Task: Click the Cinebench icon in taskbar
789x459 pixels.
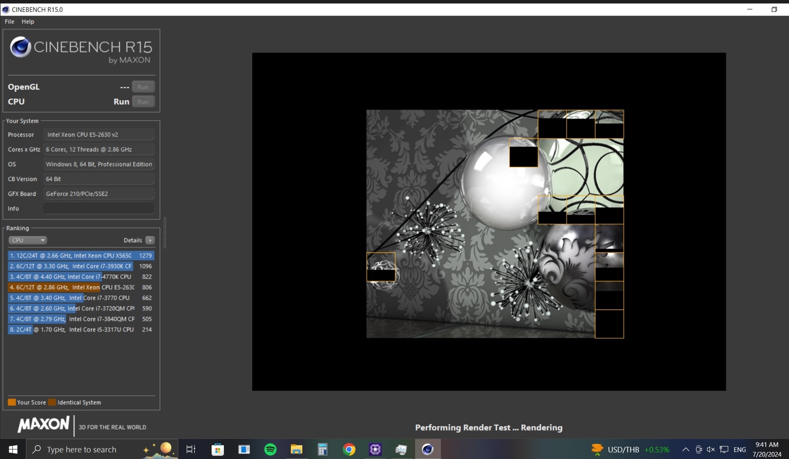Action: 428,450
